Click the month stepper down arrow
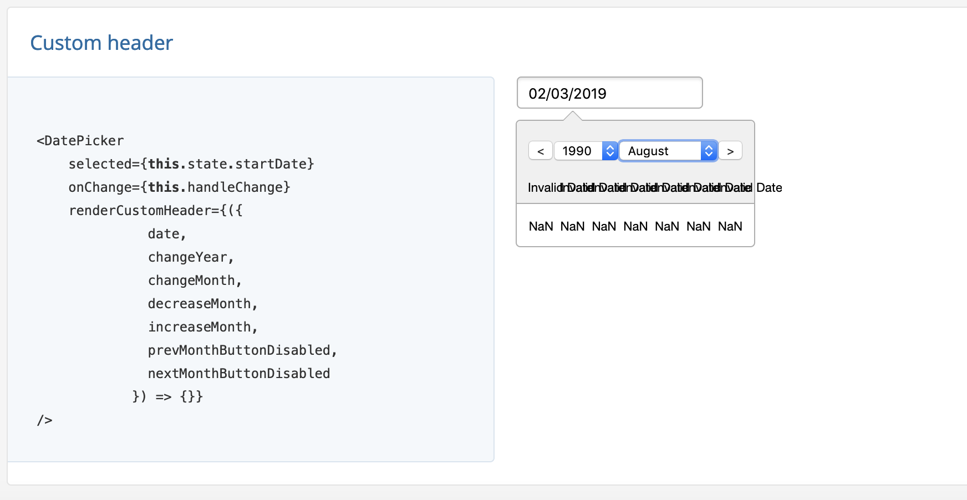967x500 pixels. click(x=708, y=154)
